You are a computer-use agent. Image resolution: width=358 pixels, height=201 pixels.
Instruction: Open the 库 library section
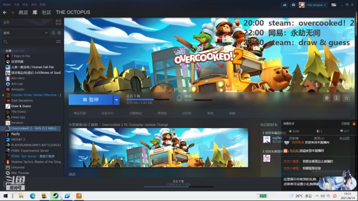[x=35, y=13]
